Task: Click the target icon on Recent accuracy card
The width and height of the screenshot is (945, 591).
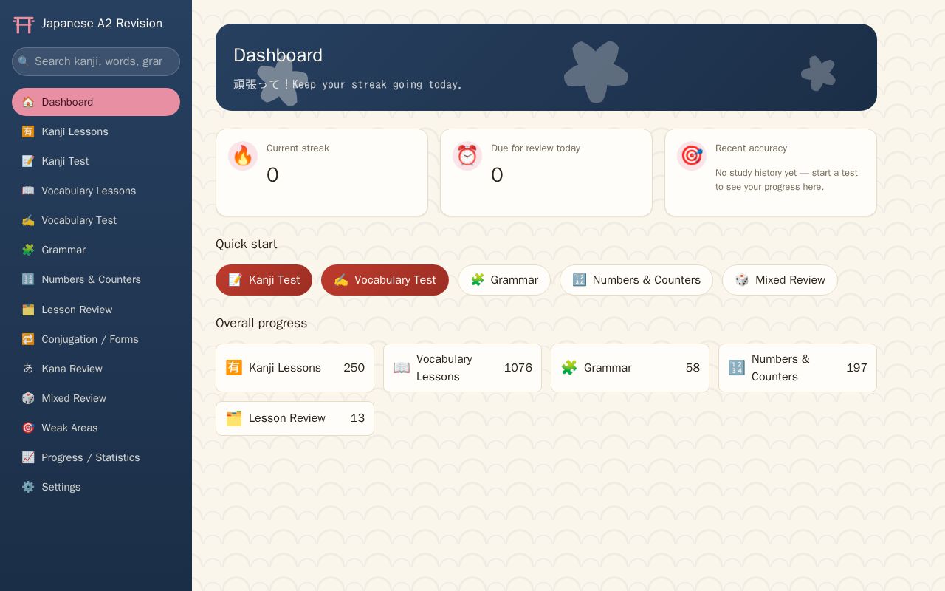Action: tap(692, 156)
